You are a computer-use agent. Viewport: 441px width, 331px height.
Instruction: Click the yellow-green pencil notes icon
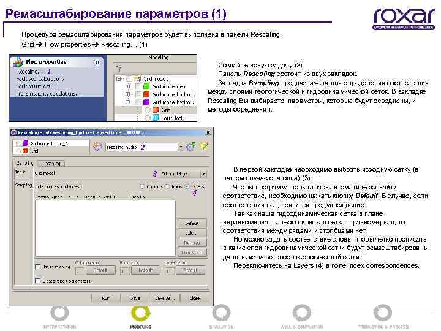[x=204, y=146]
